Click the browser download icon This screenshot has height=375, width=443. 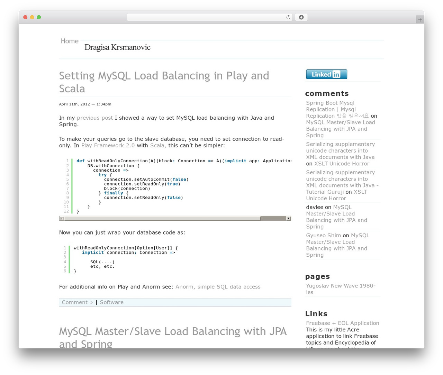click(x=301, y=17)
